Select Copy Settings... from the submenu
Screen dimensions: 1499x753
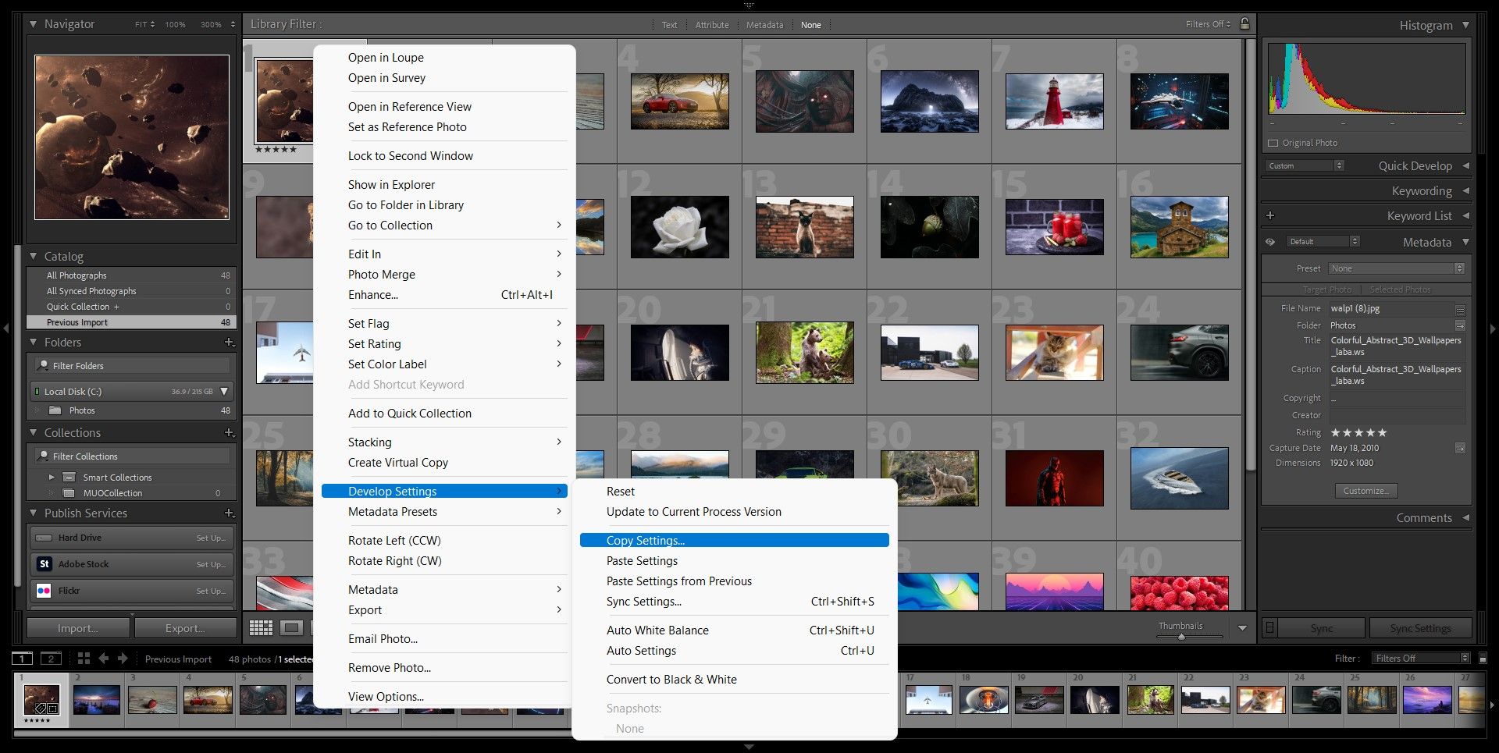click(x=645, y=540)
